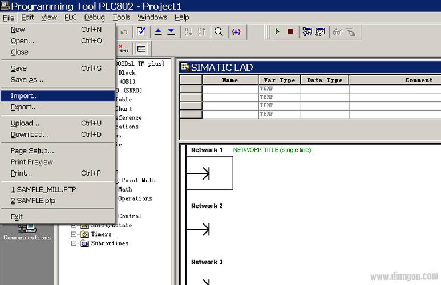The width and height of the screenshot is (441, 285).
Task: Choose Save As... menu entry
Action: pyautogui.click(x=58, y=80)
